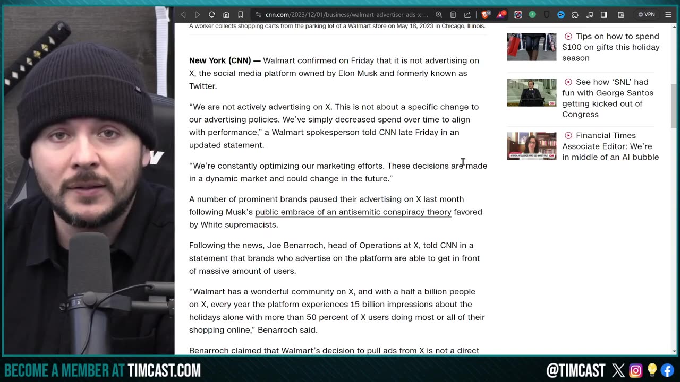This screenshot has width=680, height=382.
Task: Enable reader mode icon in address bar
Action: 453,15
